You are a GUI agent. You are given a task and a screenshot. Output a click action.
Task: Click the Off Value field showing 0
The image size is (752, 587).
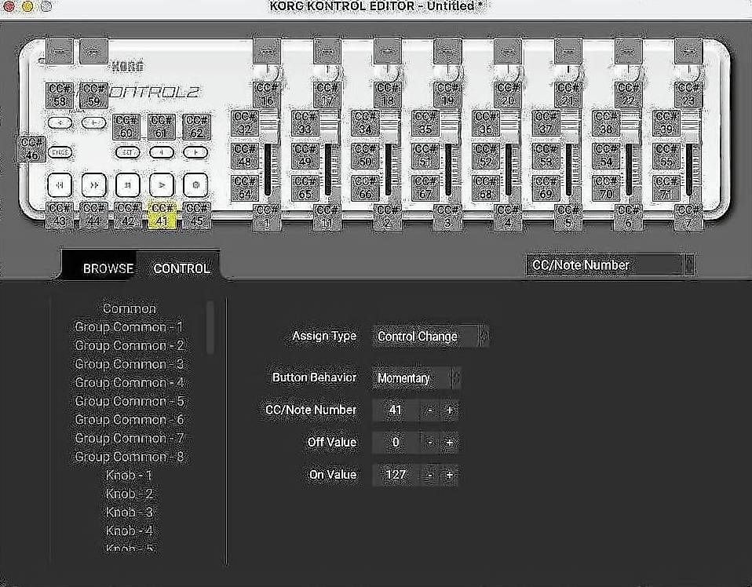pyautogui.click(x=396, y=442)
